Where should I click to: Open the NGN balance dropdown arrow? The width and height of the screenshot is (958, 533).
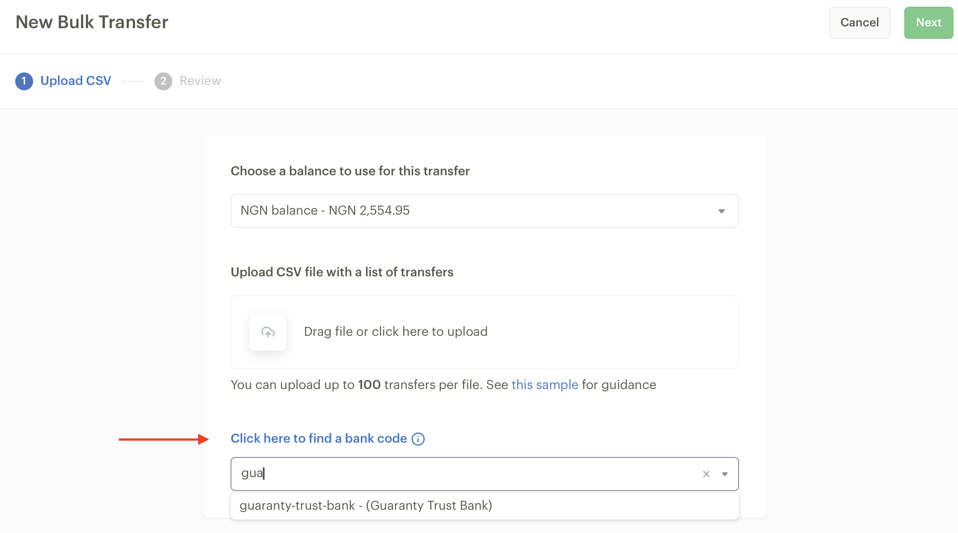(721, 211)
